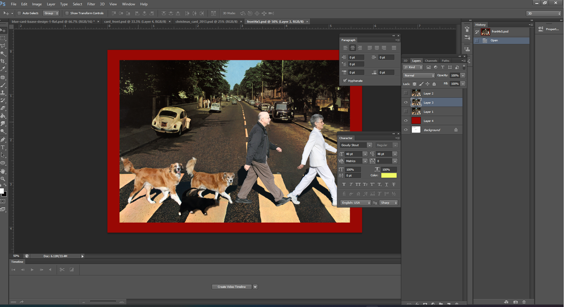
Task: Open Auto-Select Group dropdown
Action: click(x=51, y=13)
